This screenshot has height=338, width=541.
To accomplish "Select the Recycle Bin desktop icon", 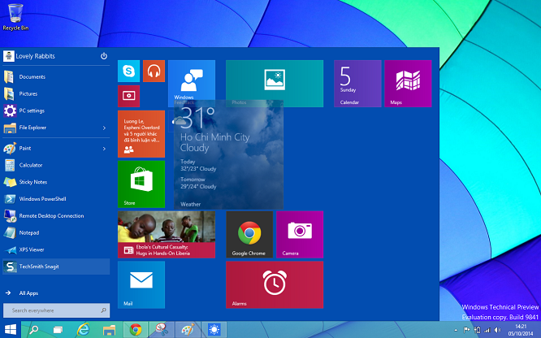I will point(15,17).
